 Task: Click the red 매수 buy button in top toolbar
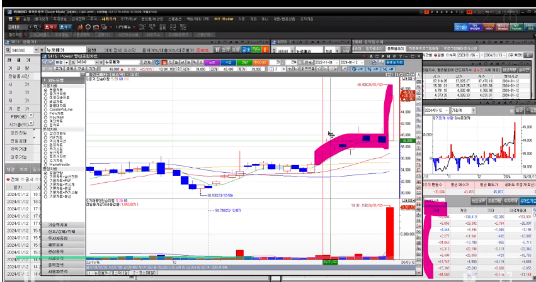pyautogui.click(x=50, y=26)
